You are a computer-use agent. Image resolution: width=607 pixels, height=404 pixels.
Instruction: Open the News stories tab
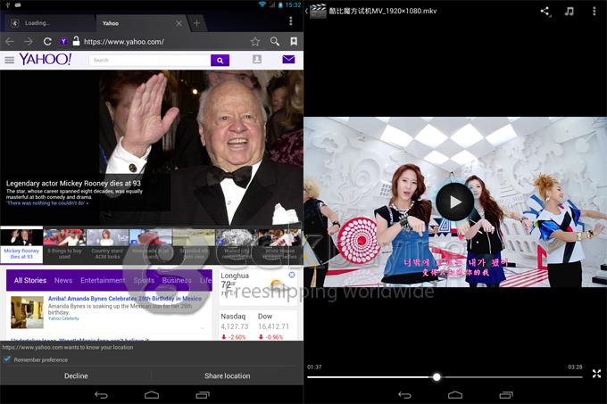63,280
